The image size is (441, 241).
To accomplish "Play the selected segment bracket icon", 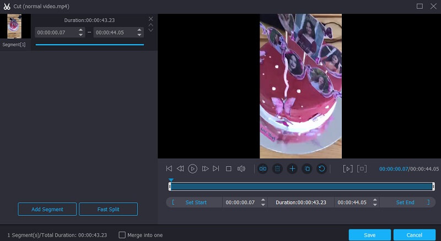I will pos(348,168).
